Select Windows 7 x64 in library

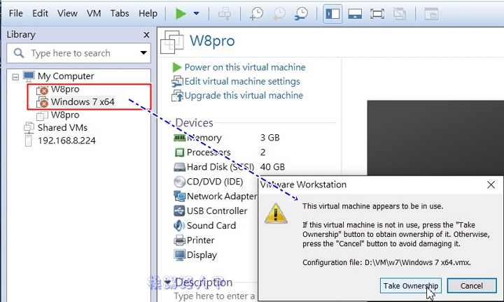click(82, 102)
